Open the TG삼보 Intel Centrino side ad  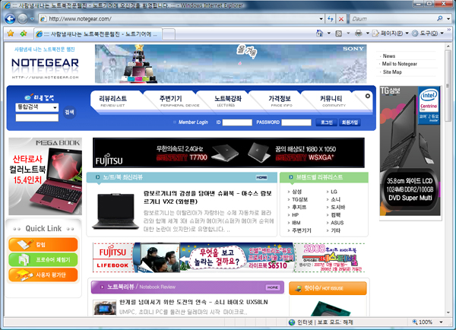410,151
